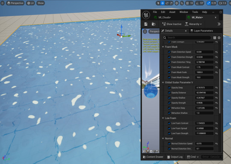Toggle grid snapping icon next to 10
The width and height of the screenshot is (231, 164).
coord(187,3)
